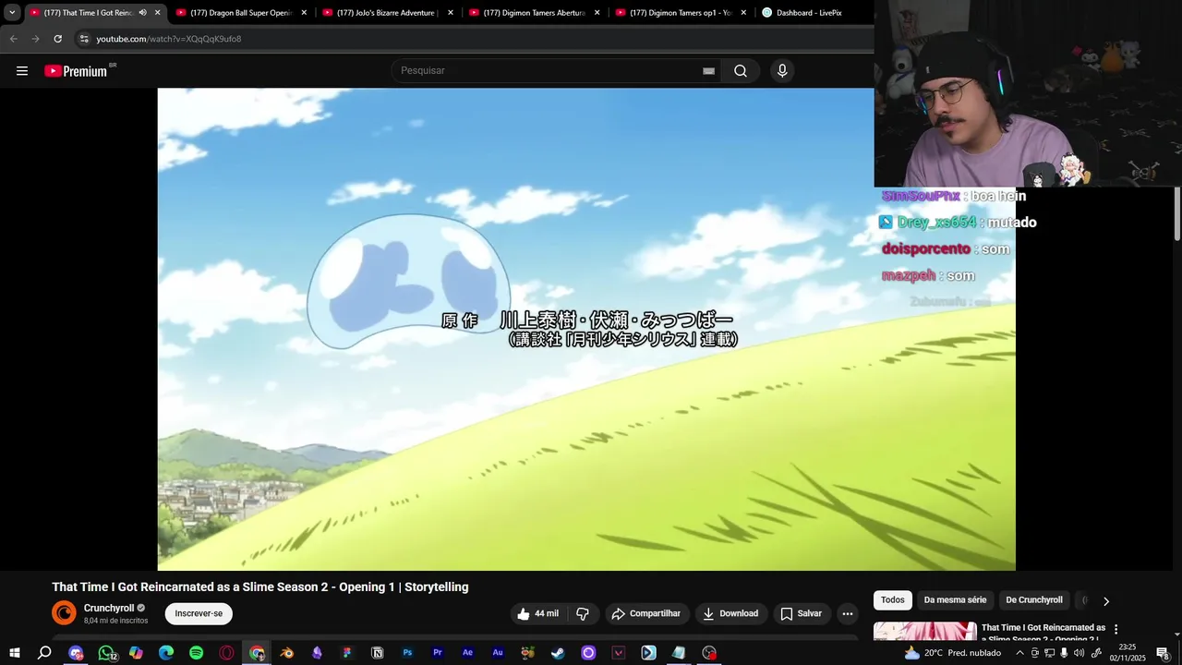The width and height of the screenshot is (1182, 665).
Task: Open Discord from the taskbar
Action: pos(76,653)
